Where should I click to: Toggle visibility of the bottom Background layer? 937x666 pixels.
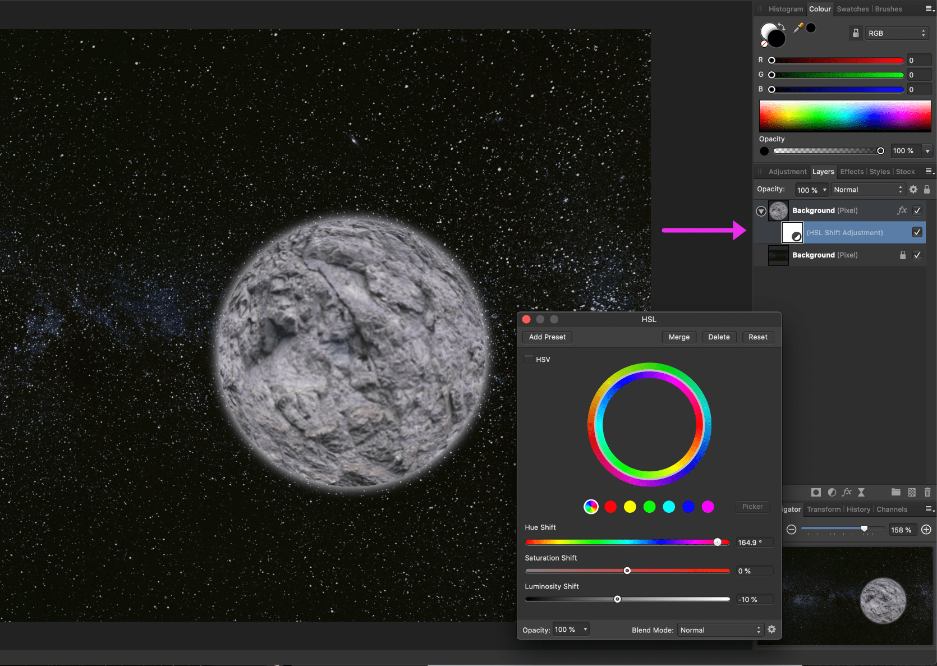click(917, 255)
